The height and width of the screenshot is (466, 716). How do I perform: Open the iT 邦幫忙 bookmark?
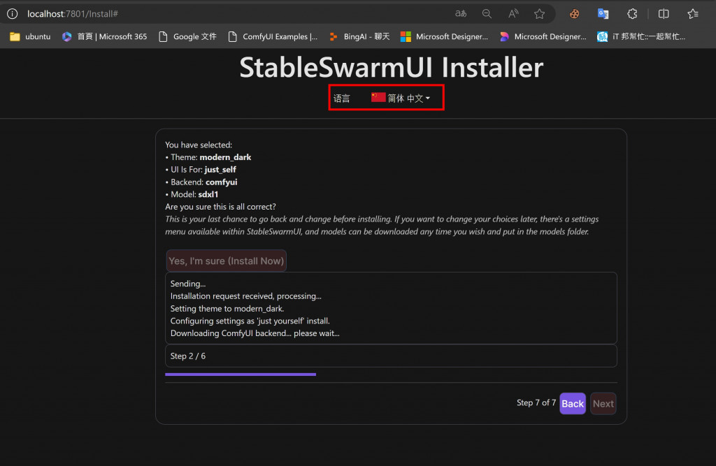click(641, 36)
